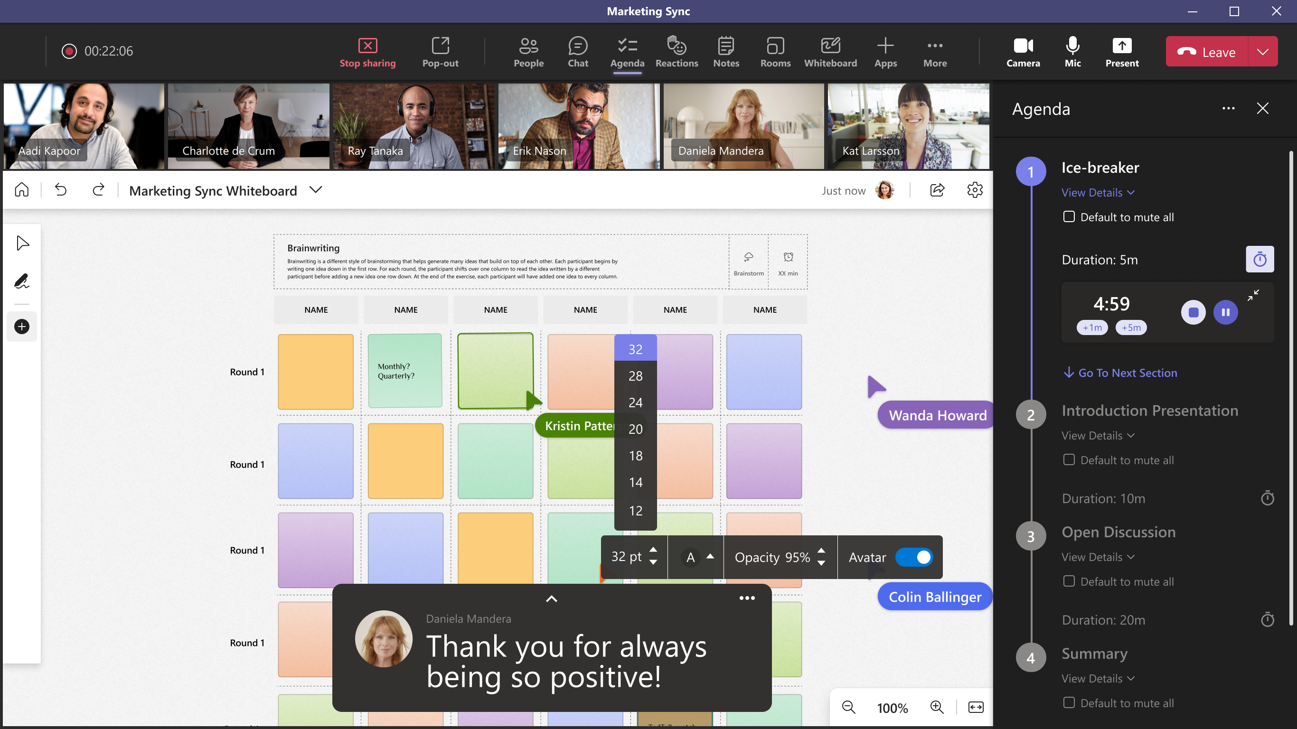The width and height of the screenshot is (1297, 729).
Task: Select font size 24
Action: (635, 402)
